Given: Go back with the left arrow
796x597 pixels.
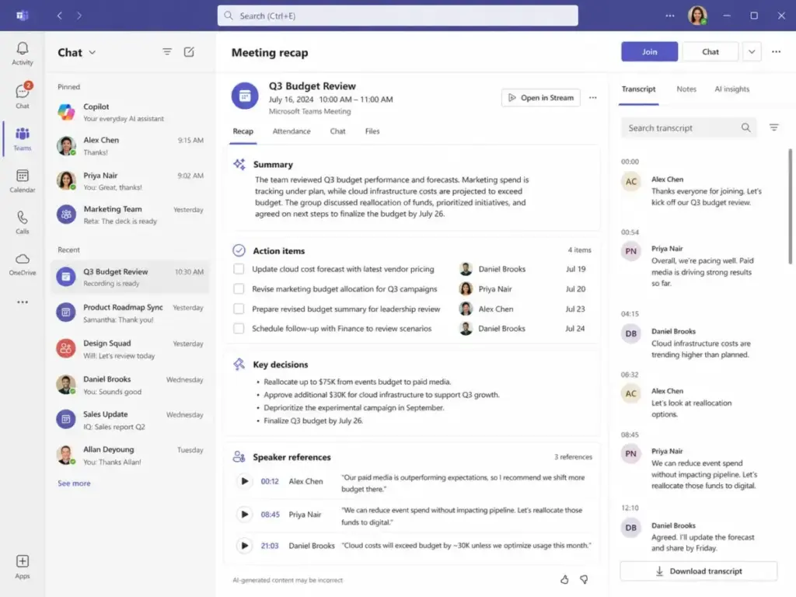Looking at the screenshot, I should click(59, 16).
